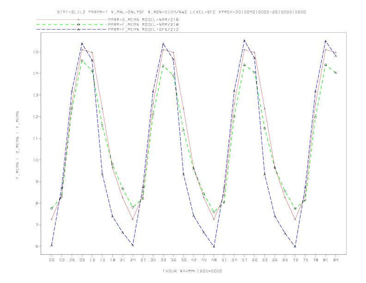Click blue GFS triangle point at hour 15
366x283 pixels.
[x=102, y=174]
